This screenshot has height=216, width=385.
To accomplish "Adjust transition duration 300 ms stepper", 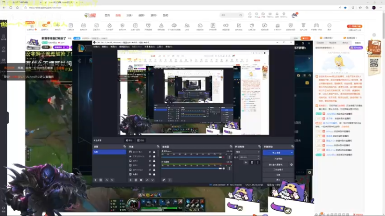I will pyautogui.click(x=249, y=157).
